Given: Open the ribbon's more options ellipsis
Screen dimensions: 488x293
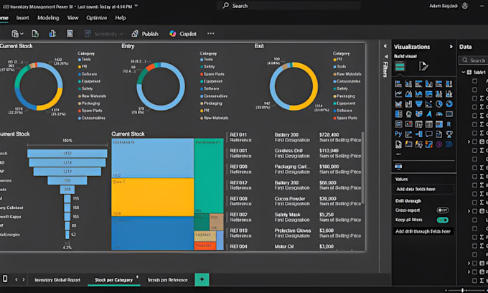Looking at the screenshot, I should tap(211, 33).
